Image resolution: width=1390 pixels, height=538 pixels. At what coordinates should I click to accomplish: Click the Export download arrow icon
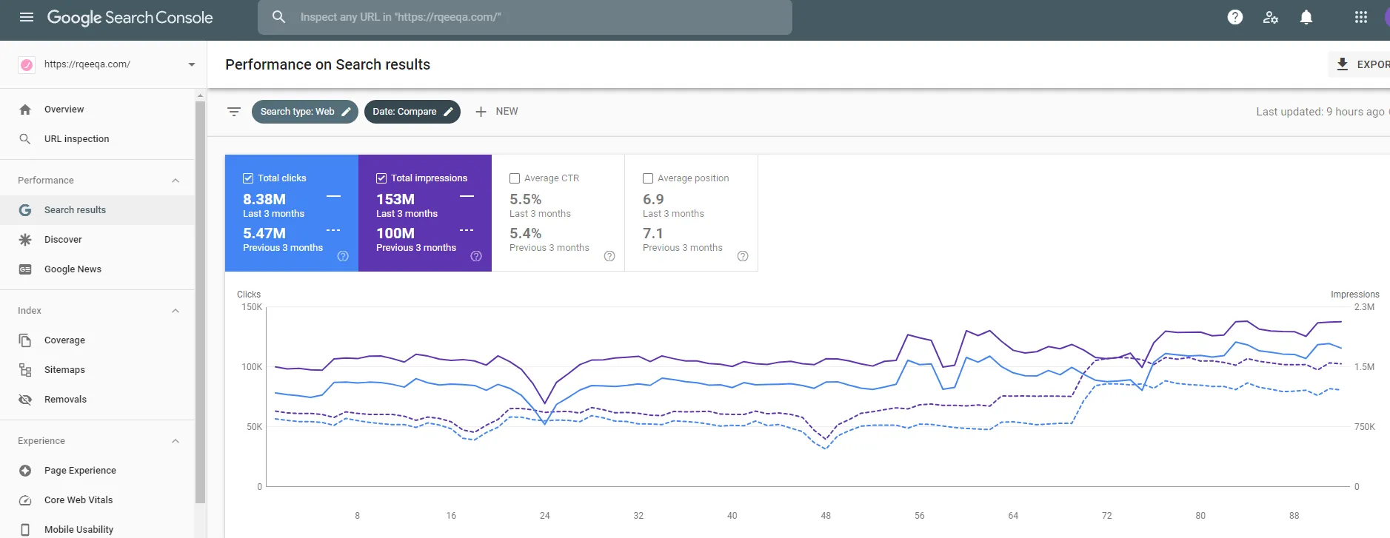click(x=1342, y=64)
